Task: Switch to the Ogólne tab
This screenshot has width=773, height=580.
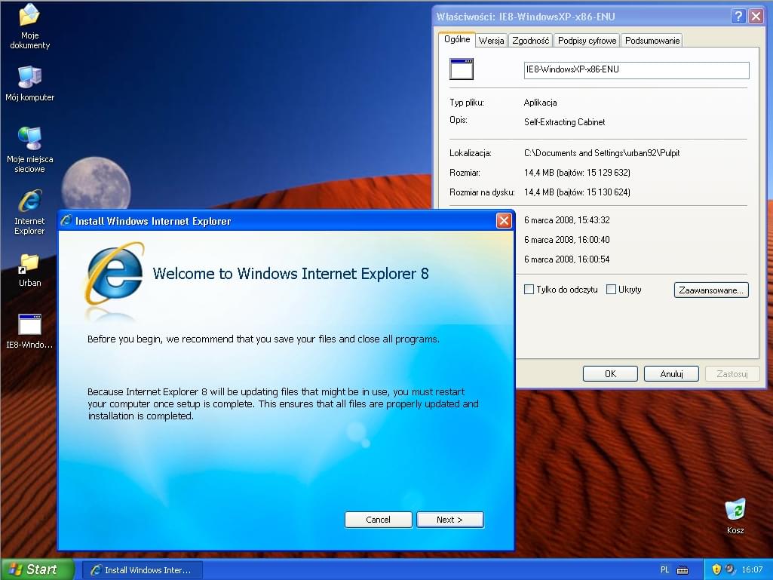Action: coord(457,39)
